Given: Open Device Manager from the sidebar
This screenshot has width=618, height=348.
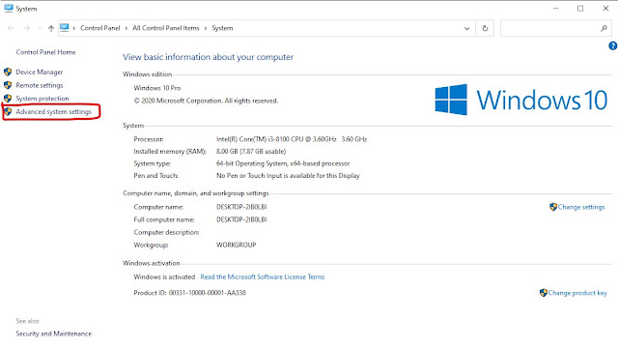Looking at the screenshot, I should pyautogui.click(x=40, y=72).
